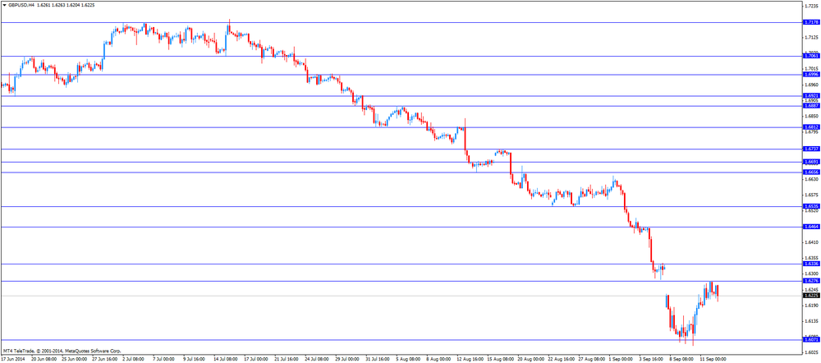Select the 1.6921 level price label
821x363 pixels.
[810, 96]
